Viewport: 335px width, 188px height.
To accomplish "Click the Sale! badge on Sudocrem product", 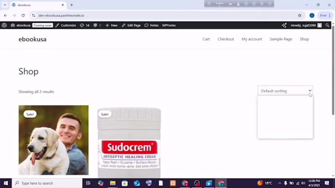I will pos(105,114).
